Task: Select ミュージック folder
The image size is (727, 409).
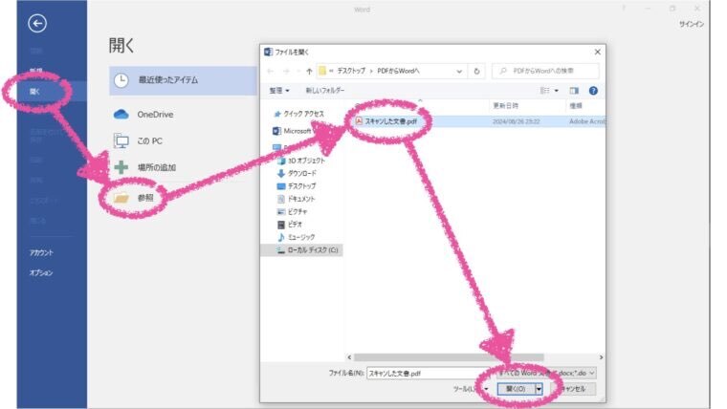Action: [301, 237]
